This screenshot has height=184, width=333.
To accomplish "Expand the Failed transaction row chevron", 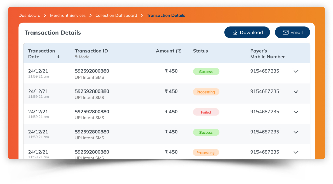I will point(296,112).
